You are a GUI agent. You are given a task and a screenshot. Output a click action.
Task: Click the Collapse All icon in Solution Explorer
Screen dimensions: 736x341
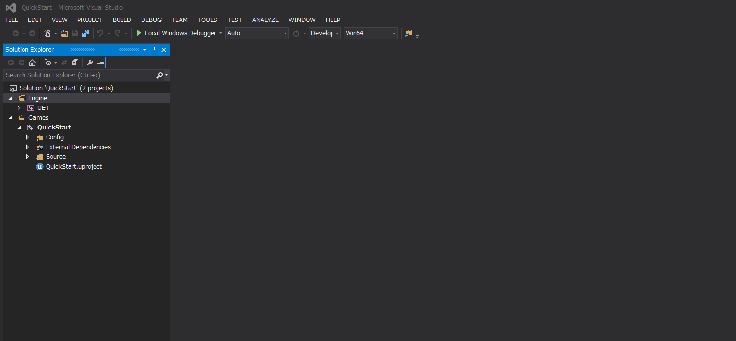75,63
